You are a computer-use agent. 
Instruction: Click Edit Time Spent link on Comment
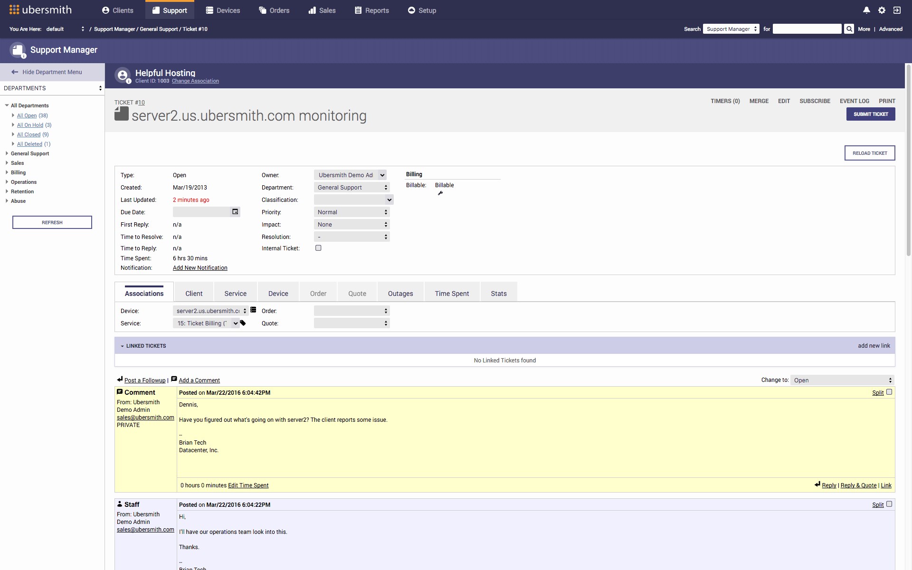[248, 485]
